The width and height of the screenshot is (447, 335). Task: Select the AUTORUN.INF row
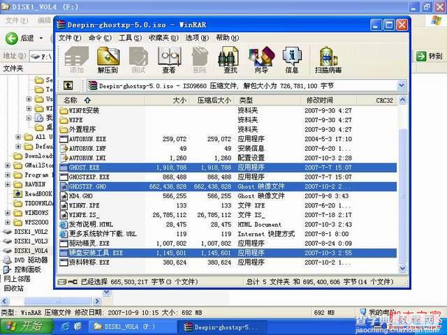pyautogui.click(x=228, y=149)
